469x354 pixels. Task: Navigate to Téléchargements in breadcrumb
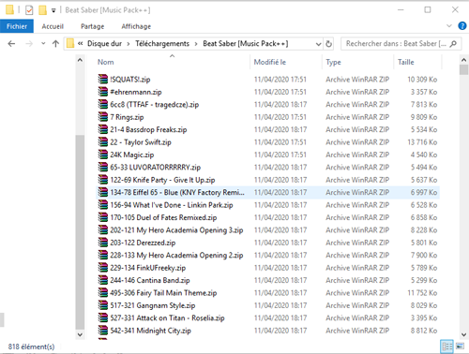[x=162, y=44]
